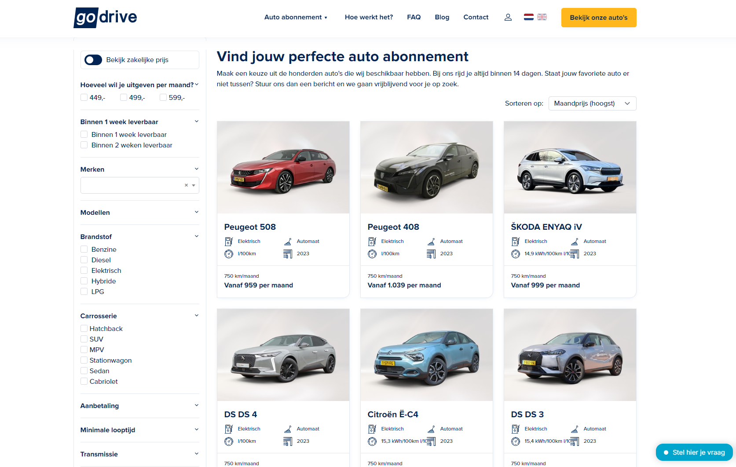Tick Binnen 1 week leverbaar checkbox
Viewport: 736px width, 467px height.
[84, 134]
